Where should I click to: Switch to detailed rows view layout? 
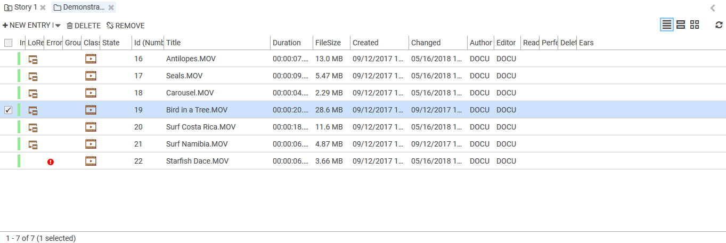tap(680, 25)
